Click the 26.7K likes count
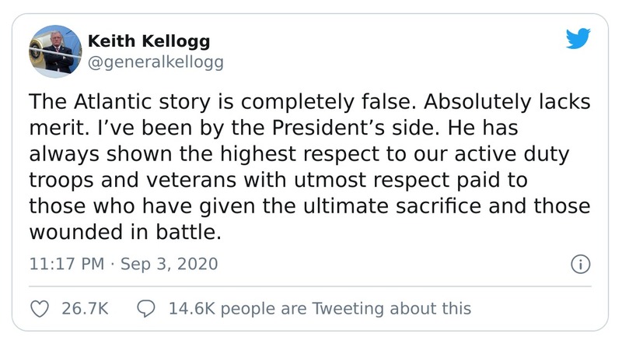Viewport: 622px width, 344px height. [x=84, y=308]
